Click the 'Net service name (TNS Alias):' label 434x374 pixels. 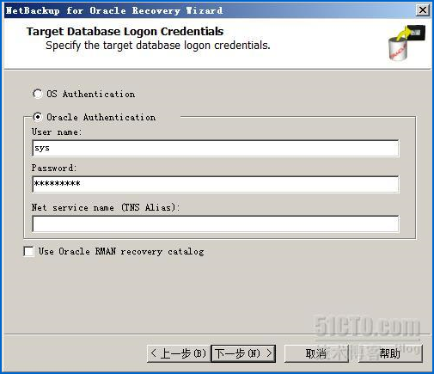point(106,207)
